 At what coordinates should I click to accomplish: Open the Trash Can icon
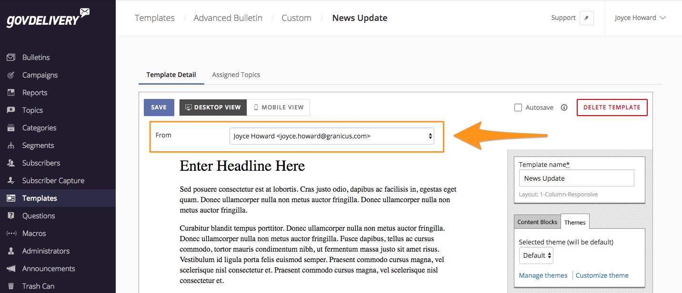coord(12,286)
